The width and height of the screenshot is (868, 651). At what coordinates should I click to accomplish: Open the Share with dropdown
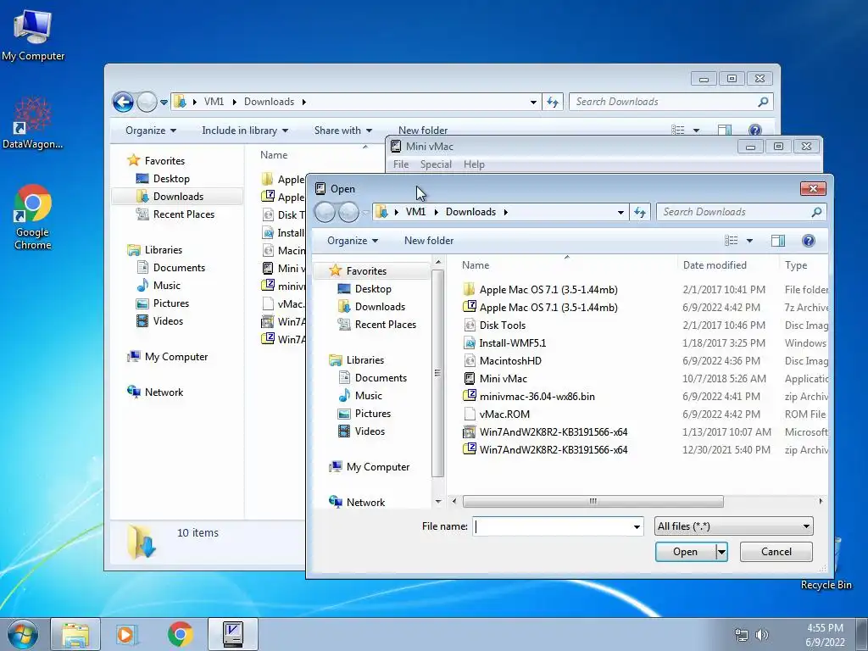click(x=342, y=131)
